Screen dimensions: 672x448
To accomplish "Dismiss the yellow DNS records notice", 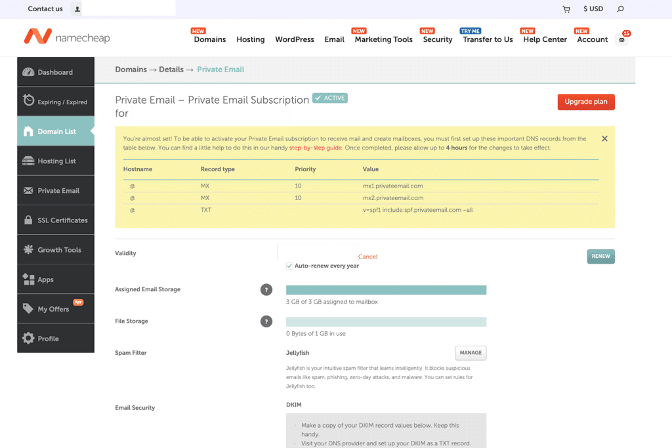I will 604,138.
